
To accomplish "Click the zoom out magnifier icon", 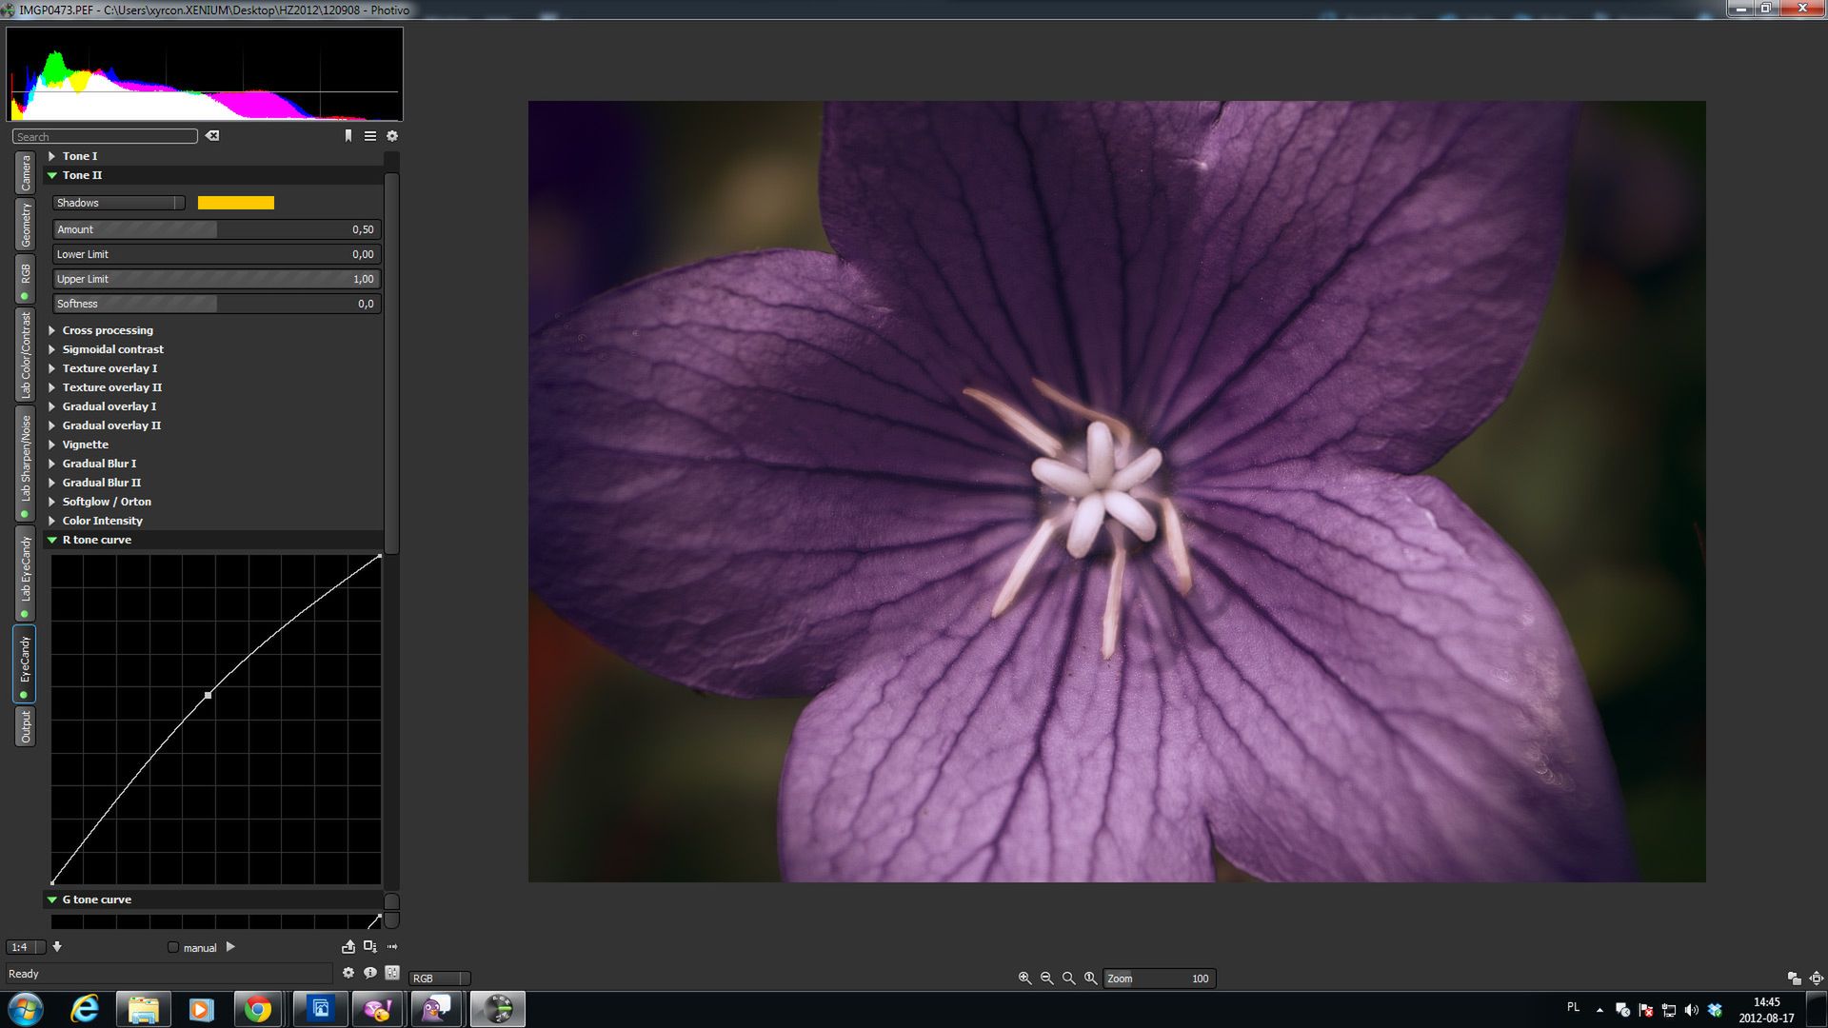I will pos(1046,979).
